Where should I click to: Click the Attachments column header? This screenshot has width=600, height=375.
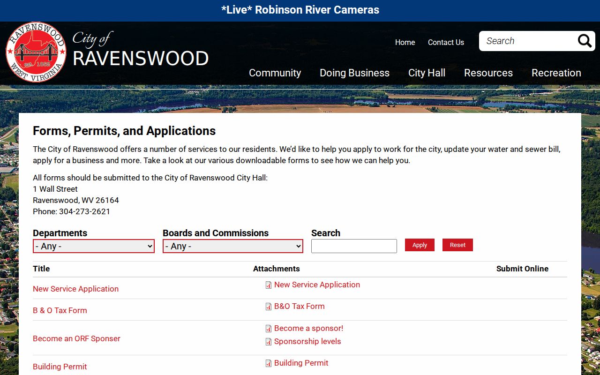277,269
